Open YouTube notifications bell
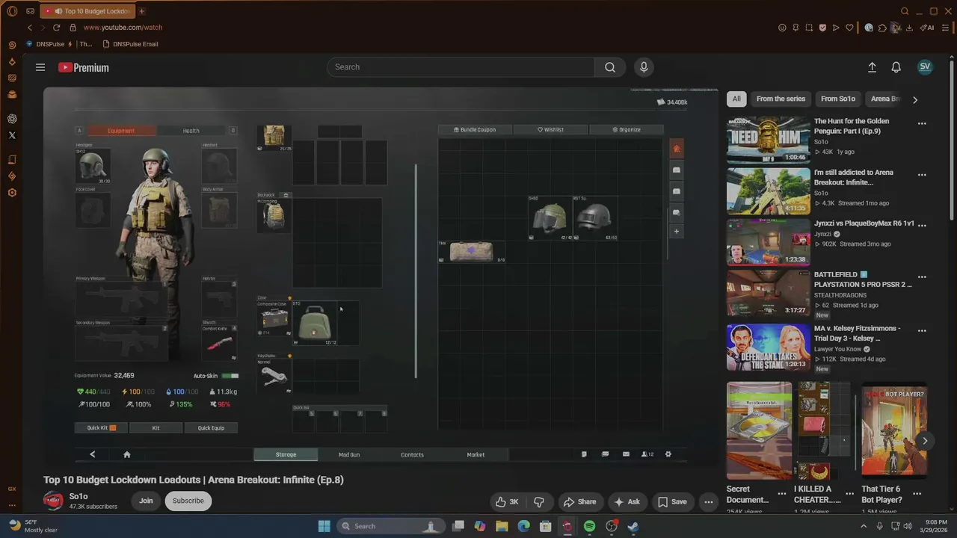 tap(896, 67)
